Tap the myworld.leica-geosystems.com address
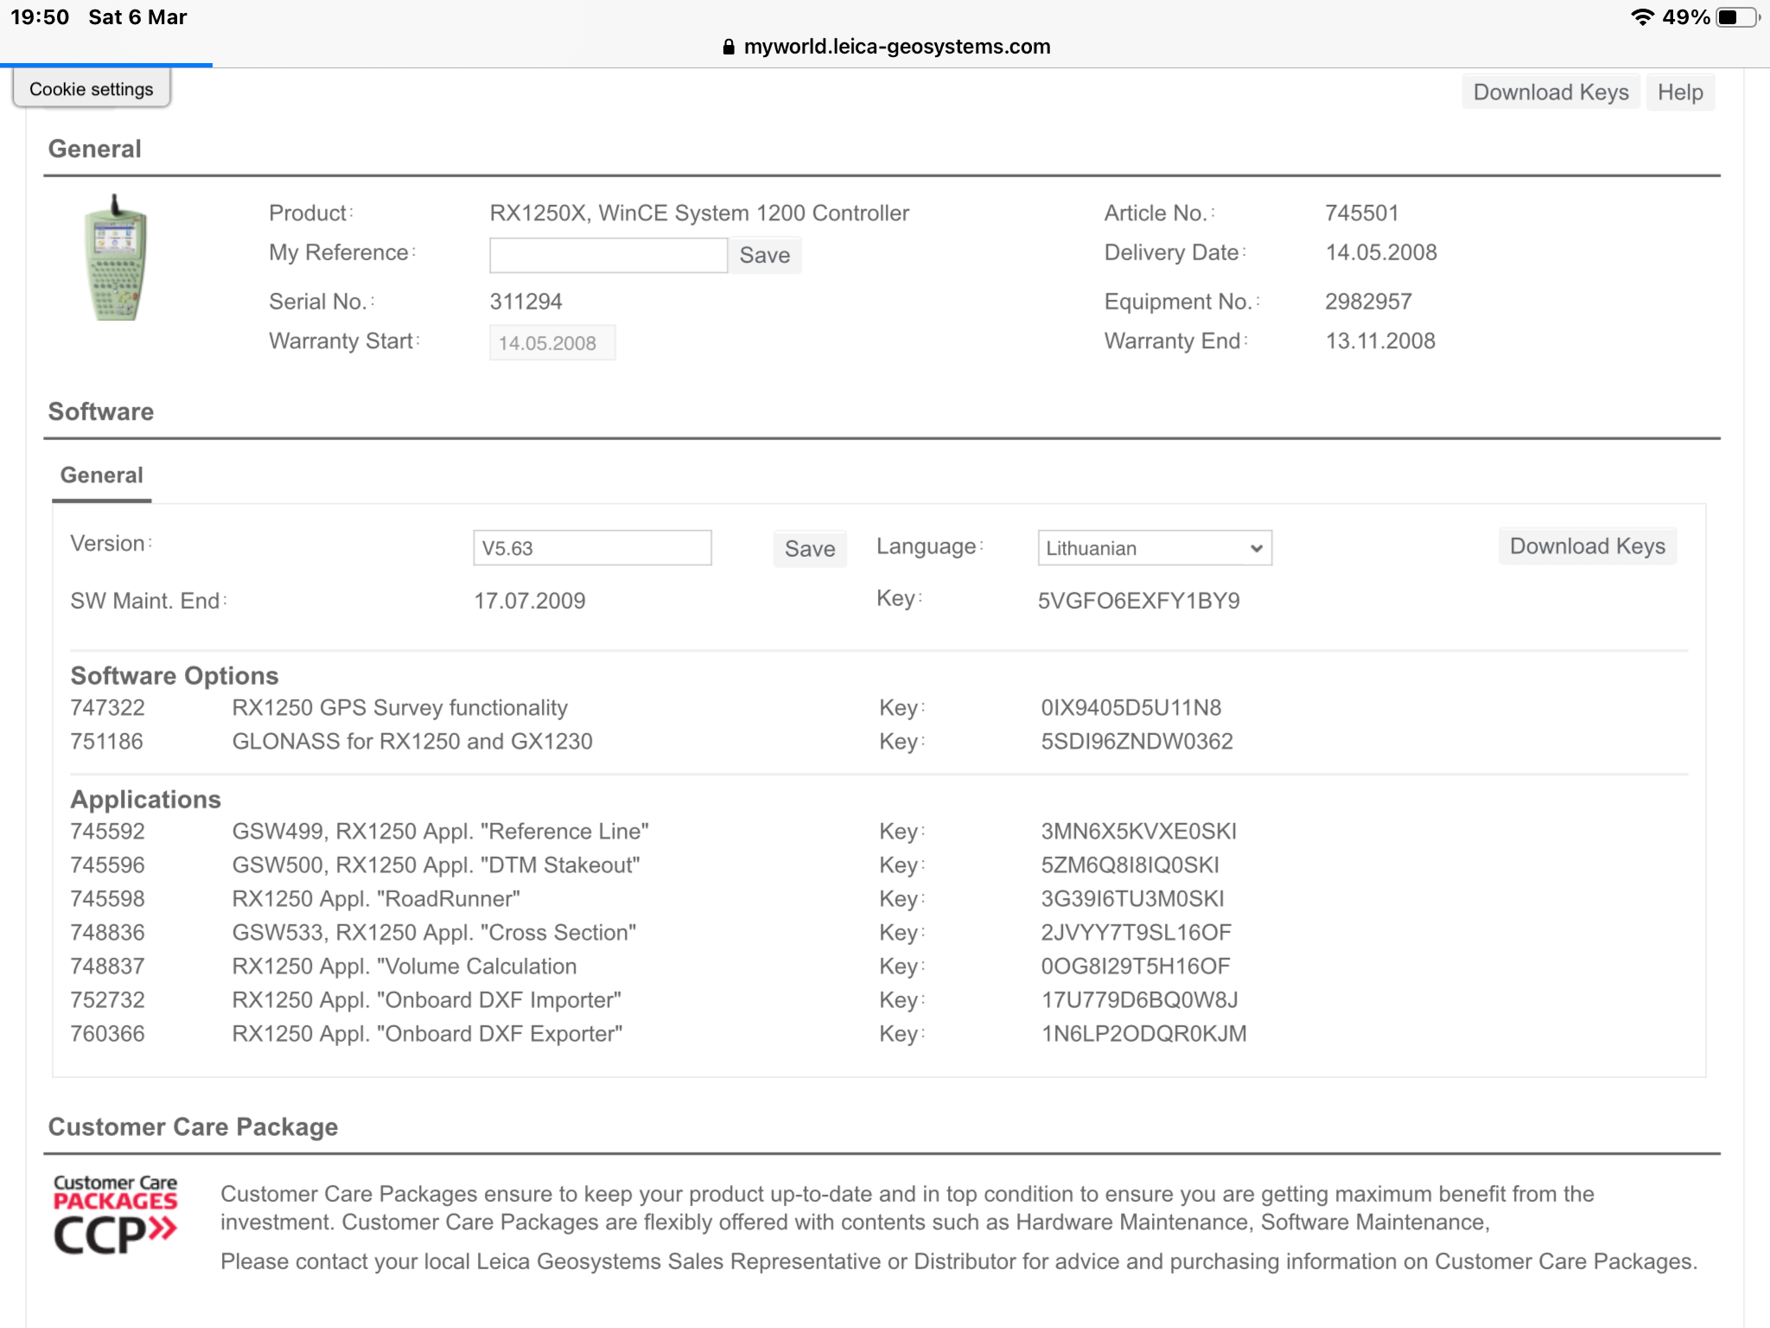 tap(897, 47)
